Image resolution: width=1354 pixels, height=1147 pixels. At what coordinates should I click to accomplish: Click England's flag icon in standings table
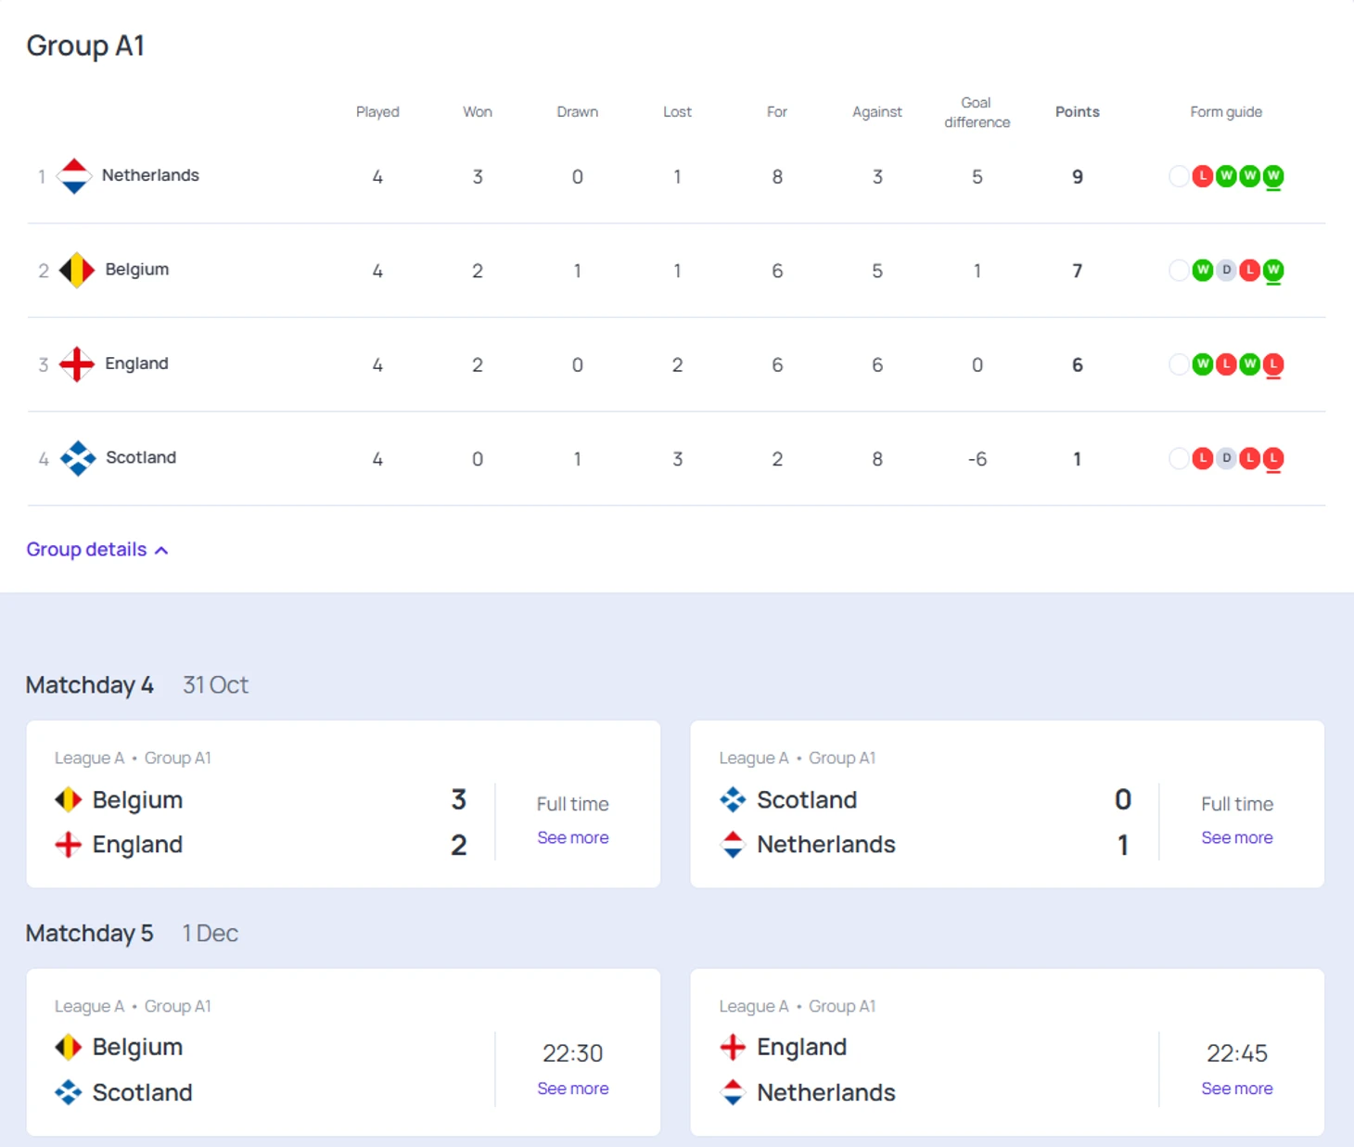[x=77, y=364]
